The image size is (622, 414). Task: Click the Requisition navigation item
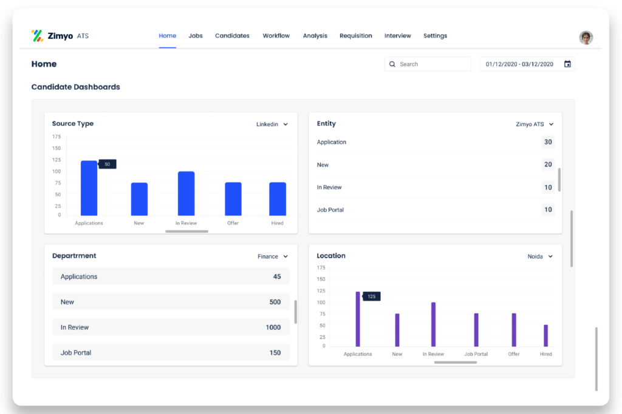coord(356,36)
